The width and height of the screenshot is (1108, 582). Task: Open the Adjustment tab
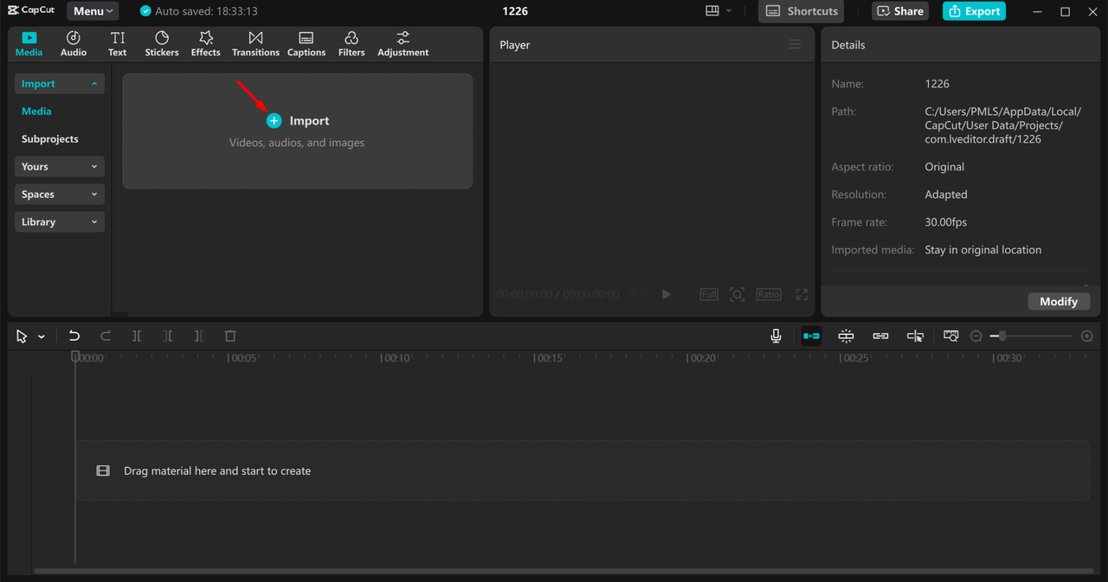tap(403, 44)
